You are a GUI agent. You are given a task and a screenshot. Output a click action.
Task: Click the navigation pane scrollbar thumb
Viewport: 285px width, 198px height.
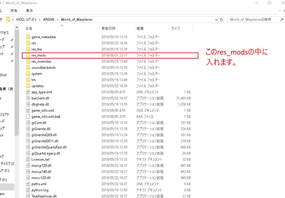pos(17,83)
